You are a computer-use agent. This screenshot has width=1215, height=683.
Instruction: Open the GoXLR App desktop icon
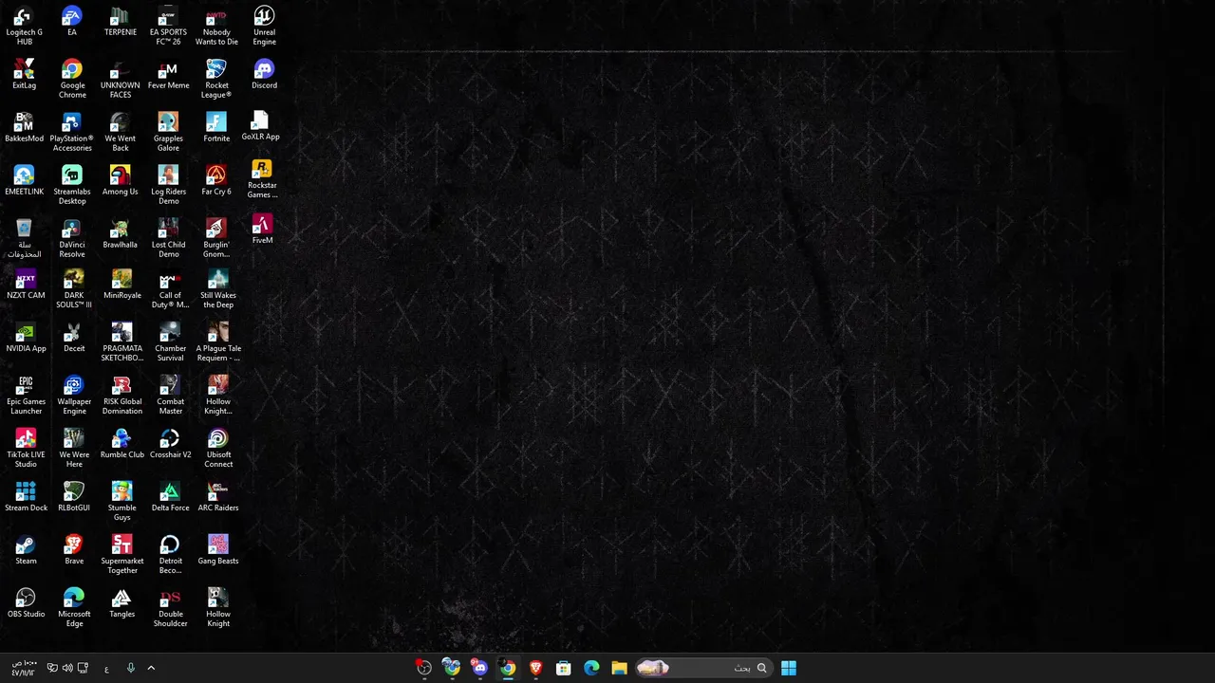point(260,126)
